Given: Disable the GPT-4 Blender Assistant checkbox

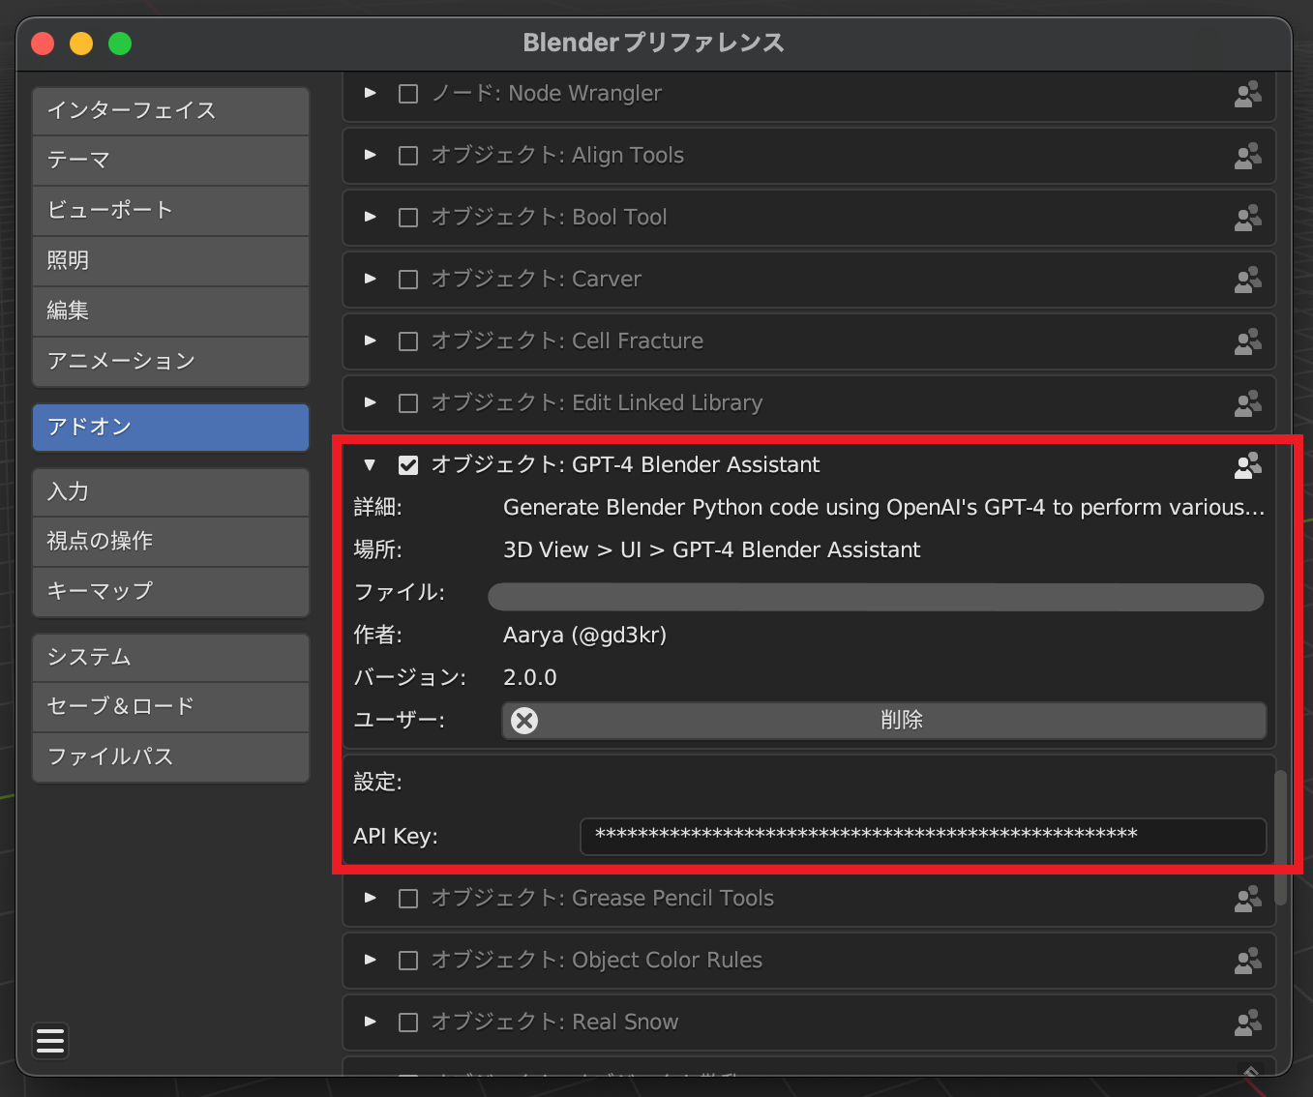Looking at the screenshot, I should pos(408,465).
